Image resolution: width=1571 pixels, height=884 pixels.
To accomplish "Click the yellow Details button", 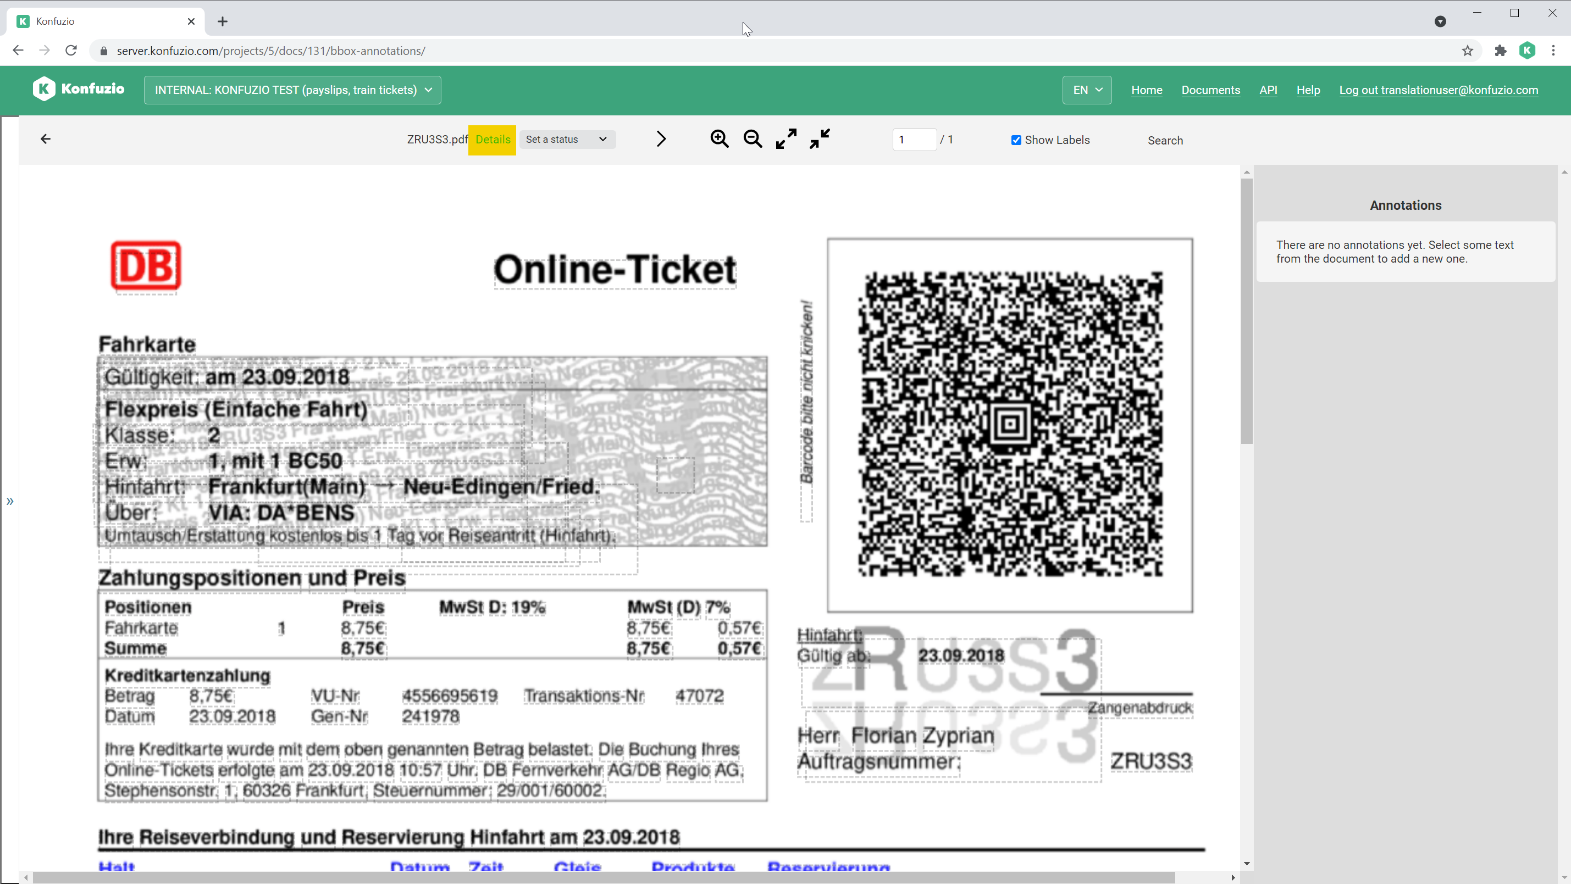I will coord(492,140).
